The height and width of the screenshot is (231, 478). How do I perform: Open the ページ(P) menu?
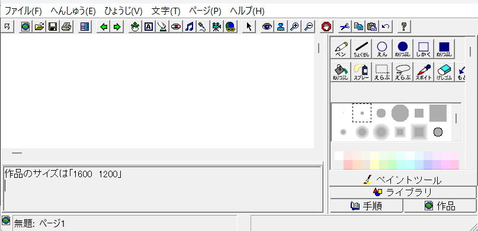coord(205,11)
